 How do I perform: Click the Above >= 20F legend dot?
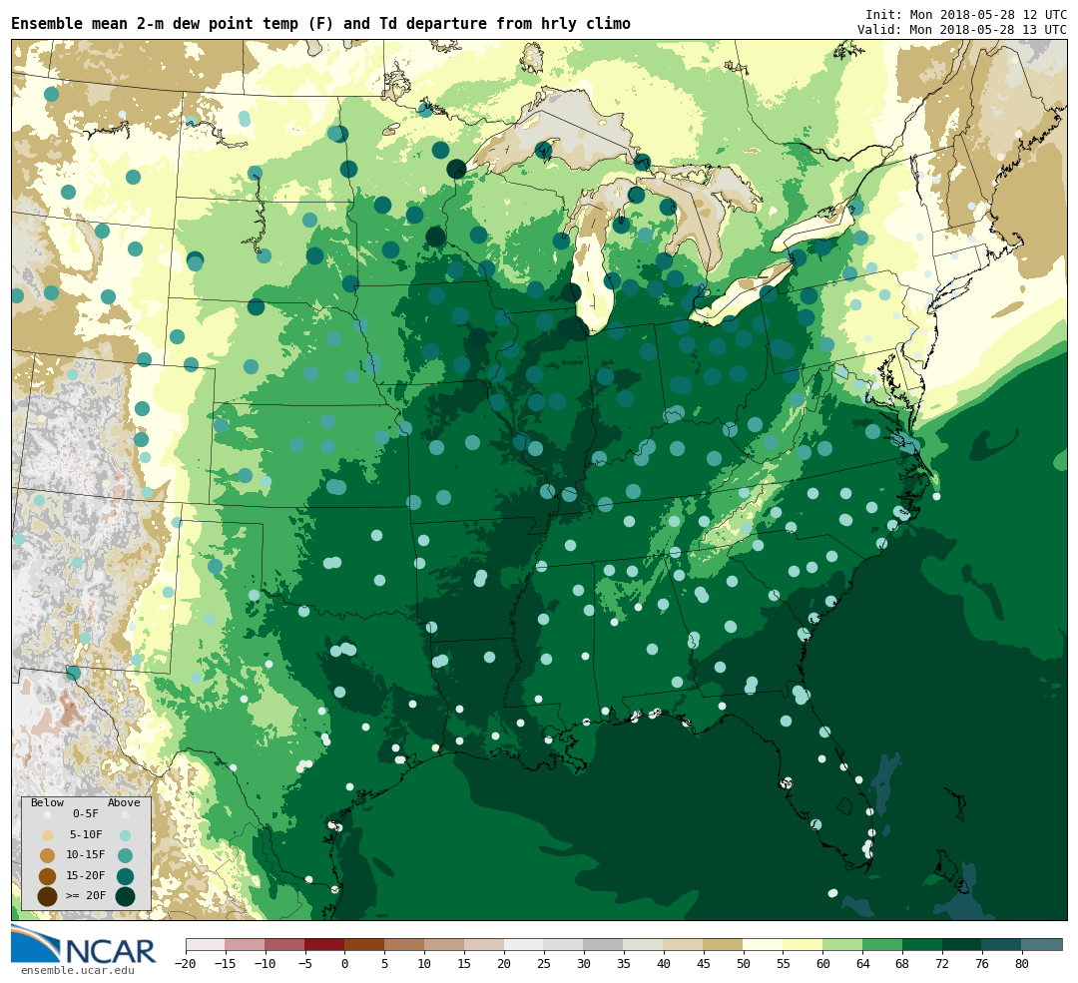[125, 896]
